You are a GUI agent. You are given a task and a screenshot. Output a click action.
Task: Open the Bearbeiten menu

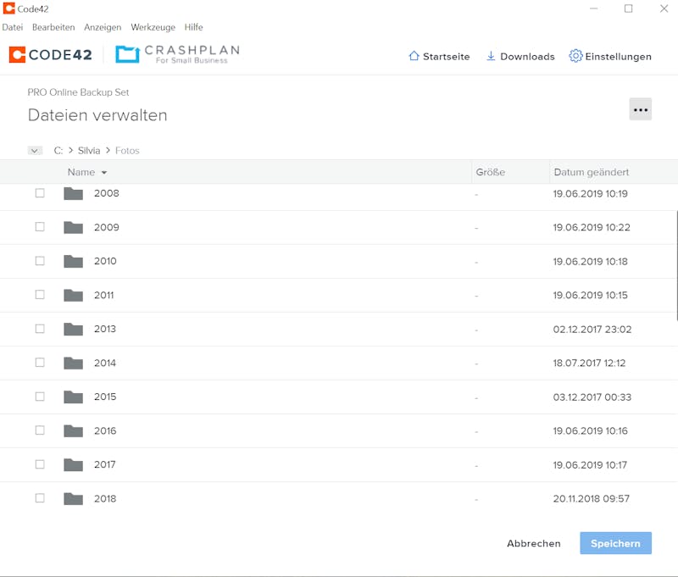click(x=53, y=27)
